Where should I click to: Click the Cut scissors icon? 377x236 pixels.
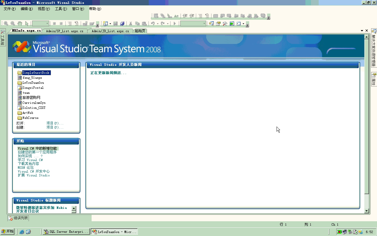(x=130, y=24)
